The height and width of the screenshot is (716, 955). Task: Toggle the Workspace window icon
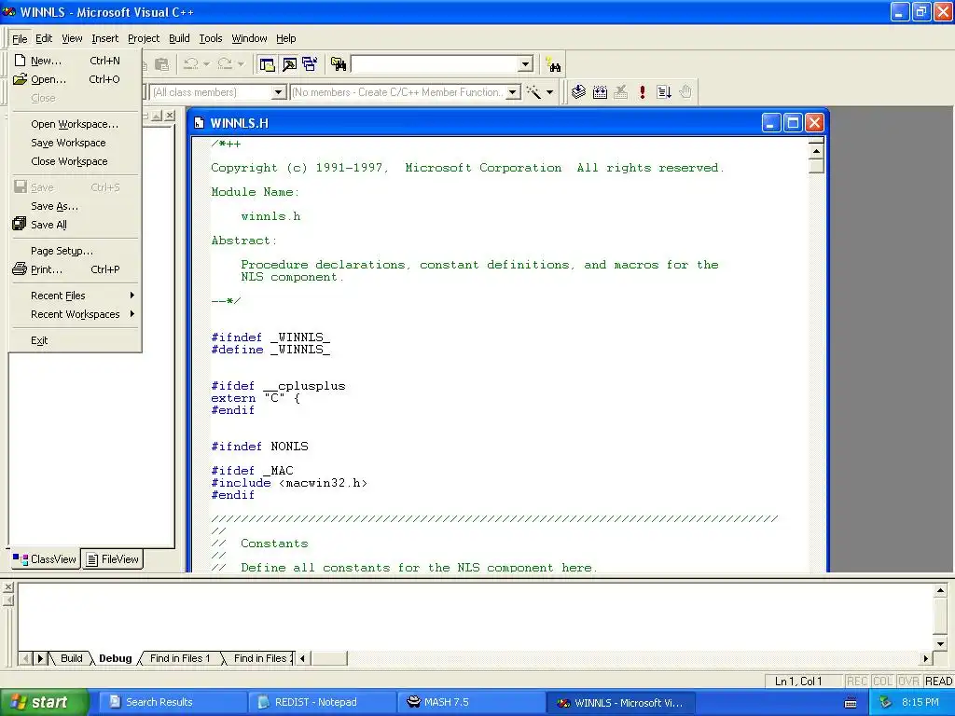pos(267,64)
